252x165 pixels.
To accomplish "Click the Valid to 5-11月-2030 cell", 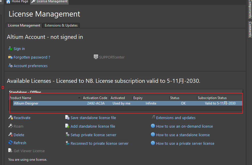I will coord(220,103).
